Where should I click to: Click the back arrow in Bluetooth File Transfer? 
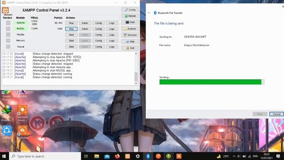click(149, 13)
